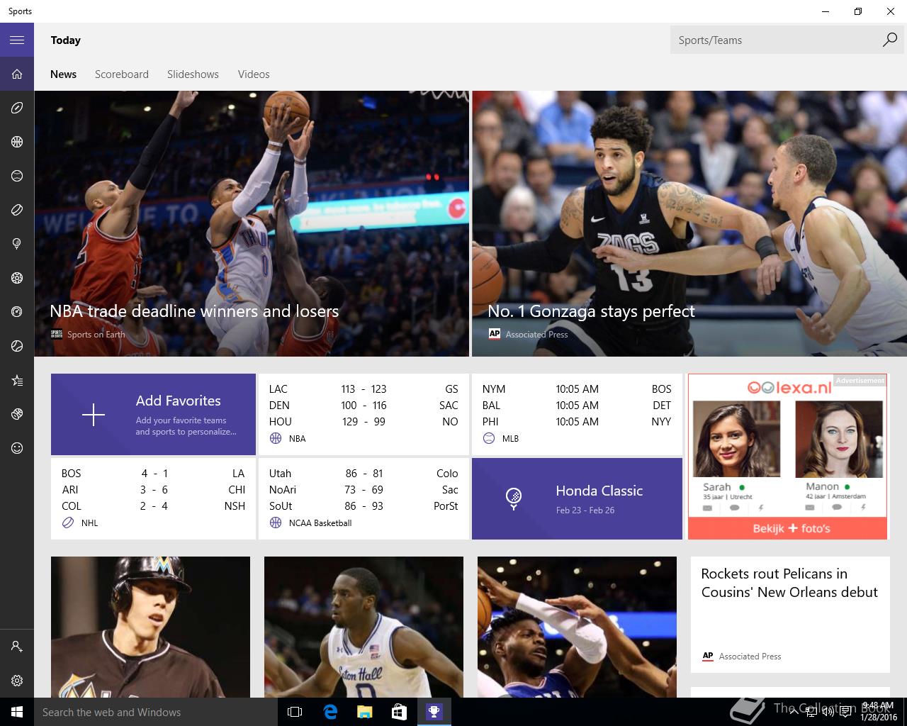This screenshot has width=907, height=726.
Task: Click the sign-in person icon
Action: tap(17, 647)
